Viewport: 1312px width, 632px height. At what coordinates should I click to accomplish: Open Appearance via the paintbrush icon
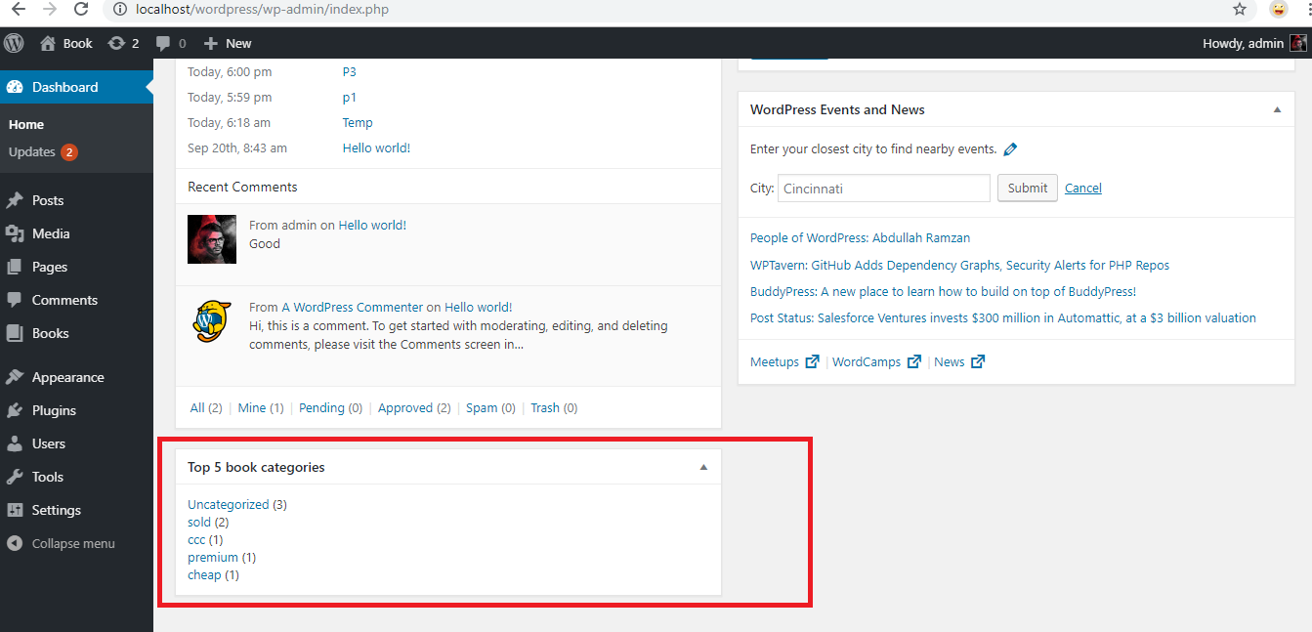click(x=21, y=376)
